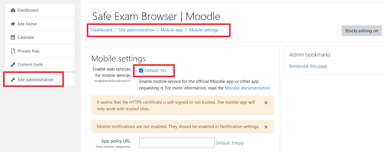Click the Dashboard speedometer icon in sidebar
This screenshot has height=152, width=385.
coord(13,10)
